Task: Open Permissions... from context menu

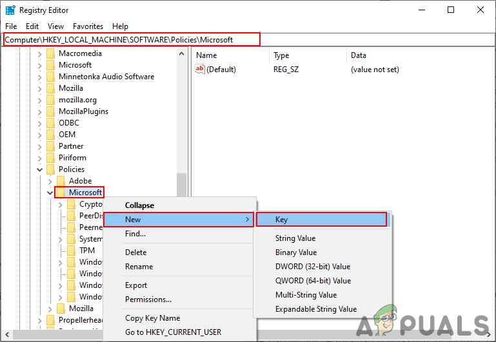Action: pyautogui.click(x=179, y=299)
